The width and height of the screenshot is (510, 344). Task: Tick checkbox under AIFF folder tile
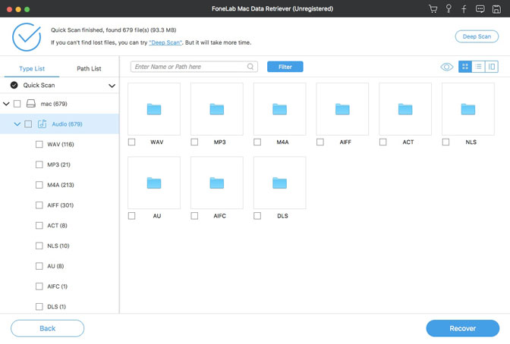point(320,142)
